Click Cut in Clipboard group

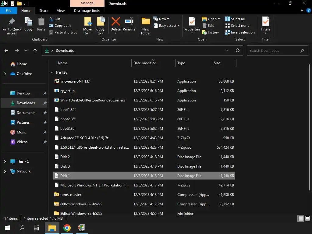tap(55, 19)
